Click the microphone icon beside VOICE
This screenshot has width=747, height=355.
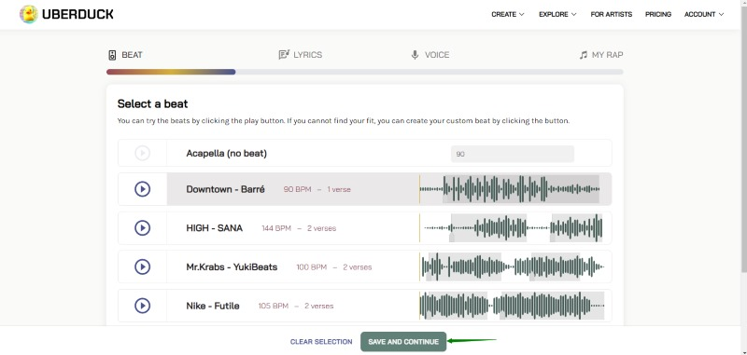coord(415,55)
